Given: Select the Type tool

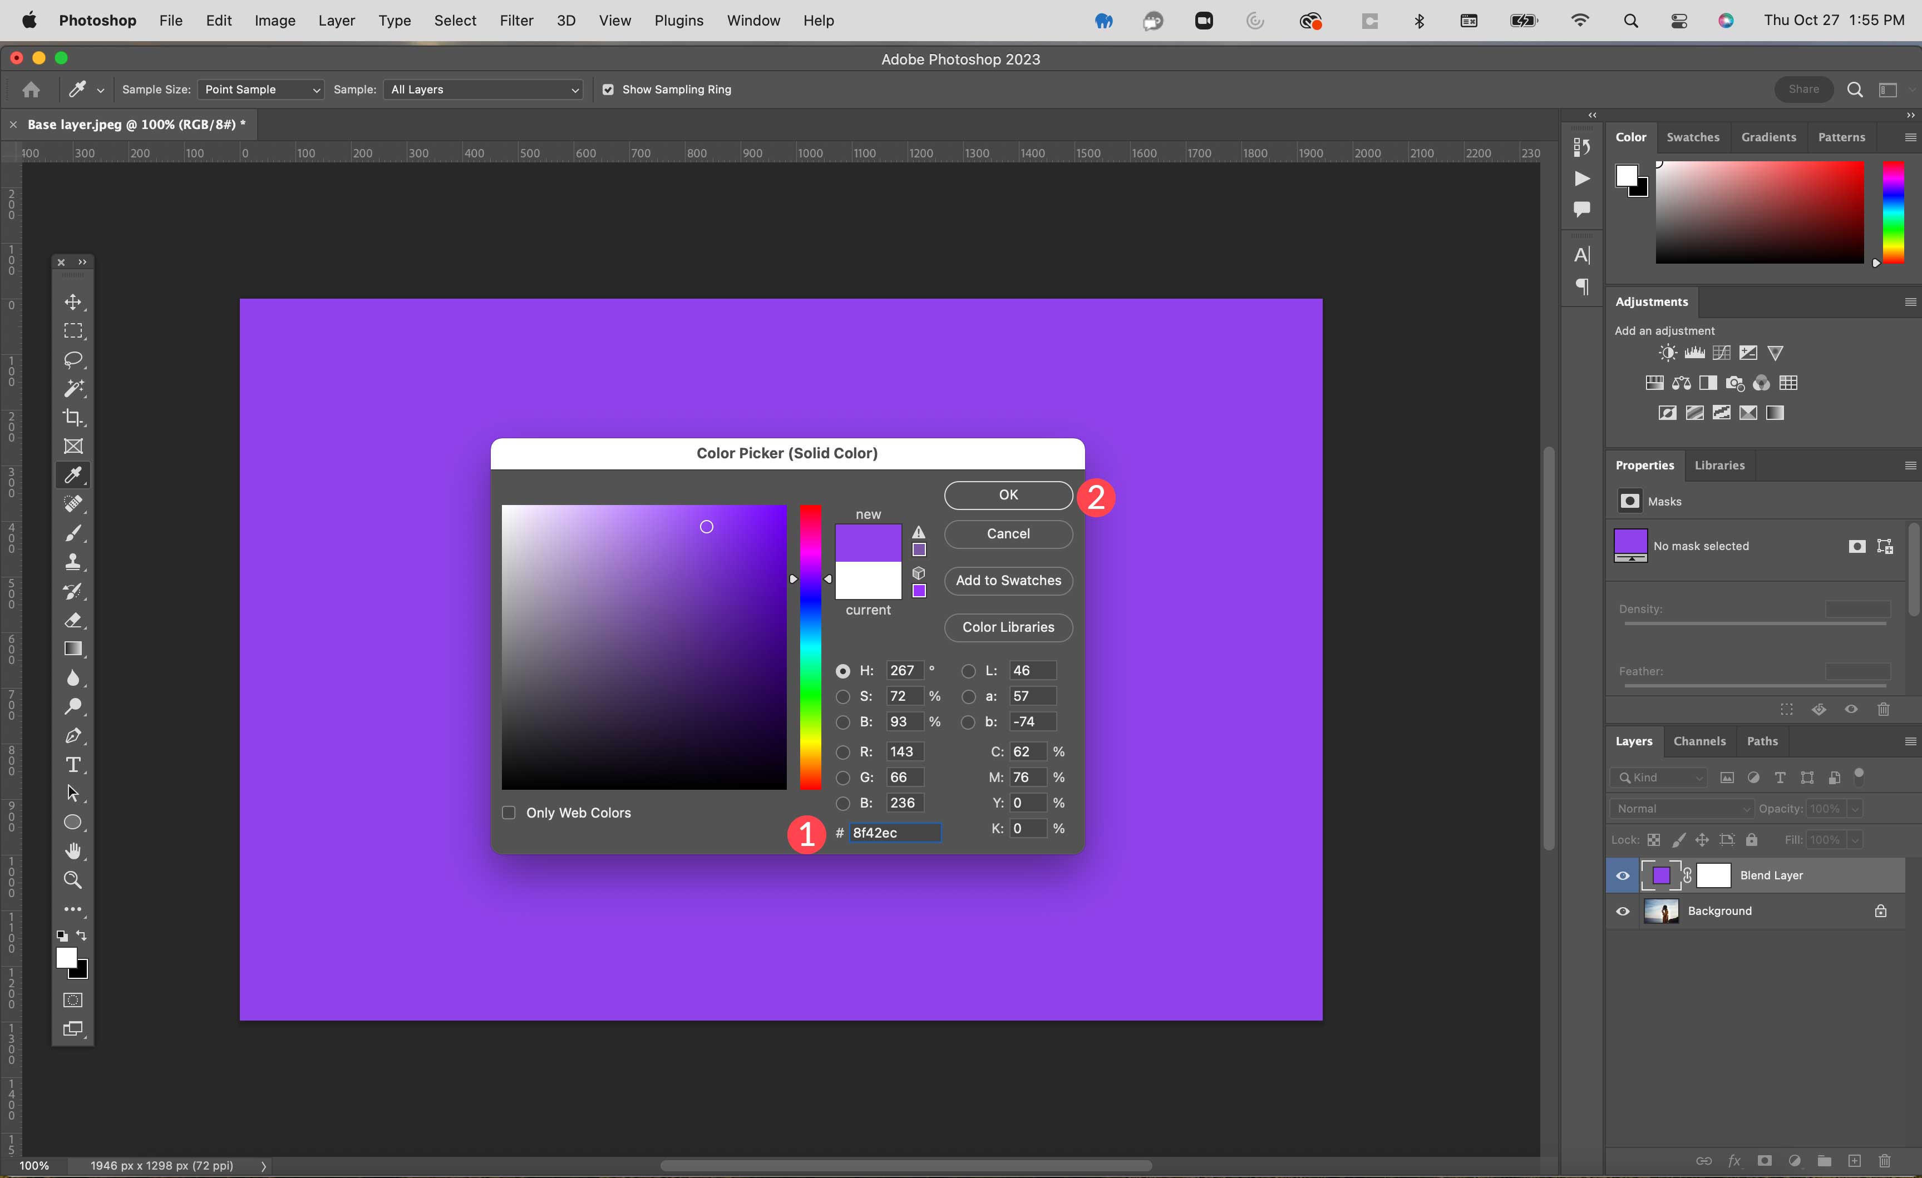Looking at the screenshot, I should (x=74, y=765).
